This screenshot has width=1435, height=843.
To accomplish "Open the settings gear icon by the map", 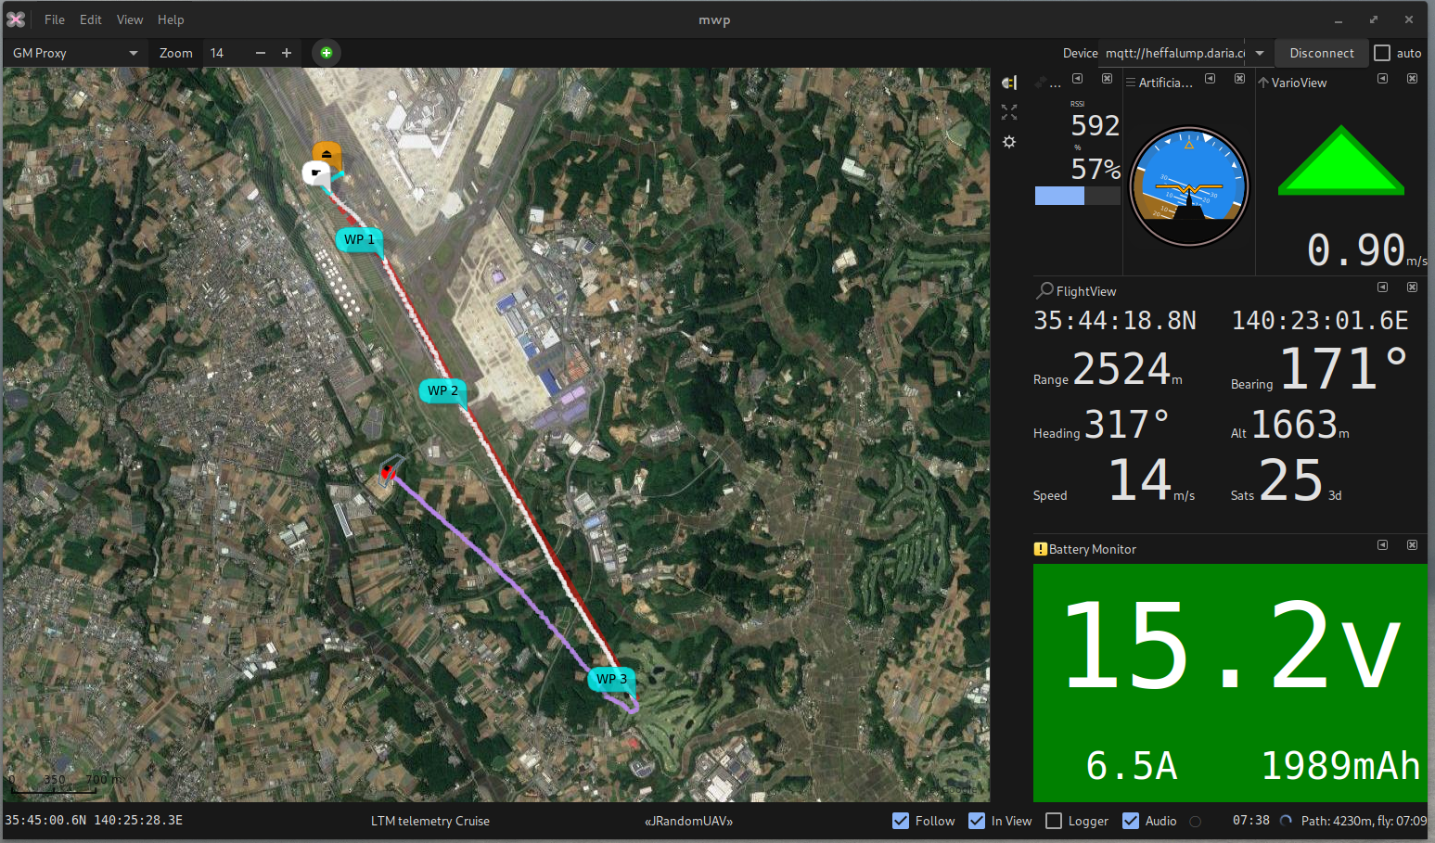I will click(1009, 142).
